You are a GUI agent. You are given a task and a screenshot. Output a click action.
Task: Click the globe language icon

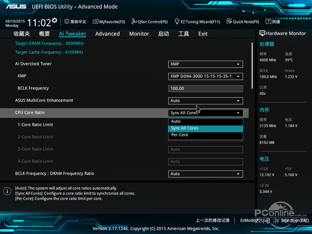[x=67, y=21]
